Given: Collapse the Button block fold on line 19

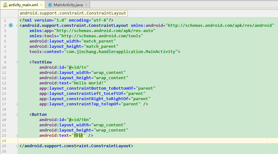Looking at the screenshot, I should point(18,115).
